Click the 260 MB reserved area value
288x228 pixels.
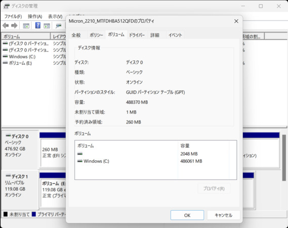(134, 122)
